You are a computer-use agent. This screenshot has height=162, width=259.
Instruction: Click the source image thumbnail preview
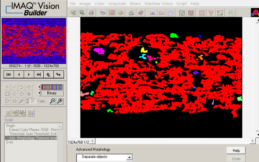tap(34, 41)
